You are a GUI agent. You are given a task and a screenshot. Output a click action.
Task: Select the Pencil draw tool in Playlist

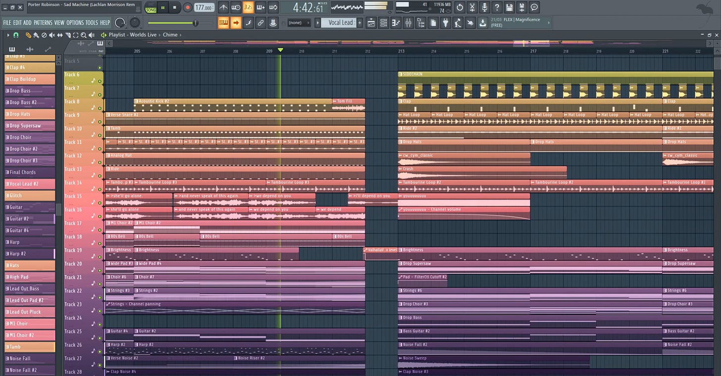(28, 35)
